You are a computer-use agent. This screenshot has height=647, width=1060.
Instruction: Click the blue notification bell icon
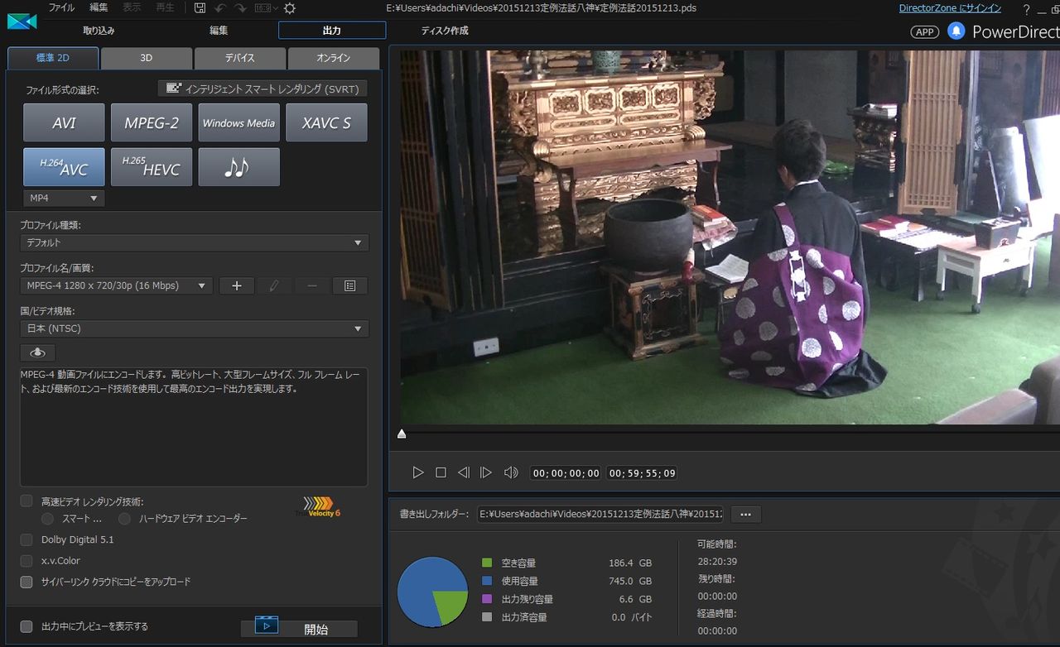pyautogui.click(x=956, y=31)
